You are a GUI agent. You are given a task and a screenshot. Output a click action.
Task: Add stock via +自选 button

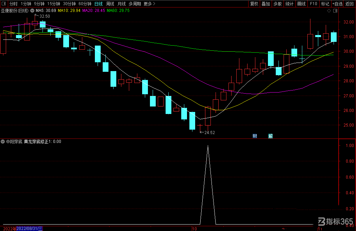337,4
